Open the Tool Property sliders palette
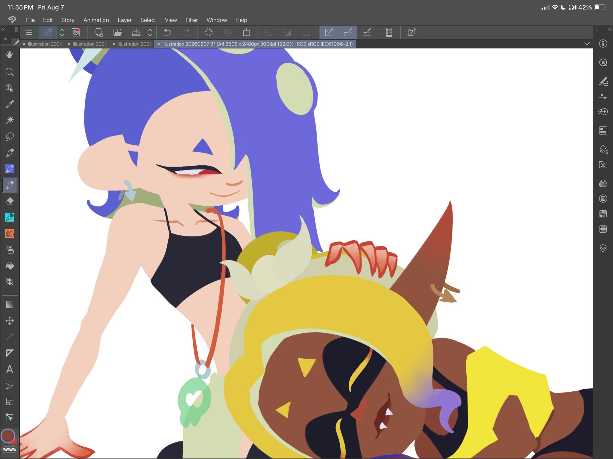613x459 pixels. tap(603, 96)
